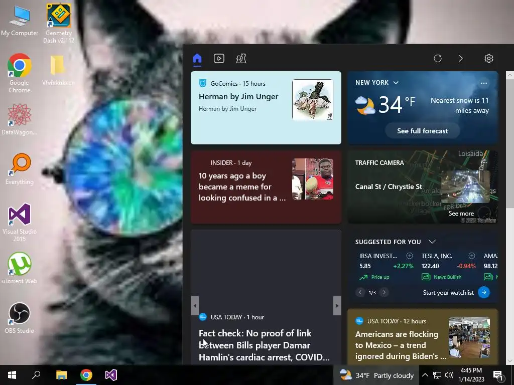Click News Bullish label under Tesla

coord(447,277)
